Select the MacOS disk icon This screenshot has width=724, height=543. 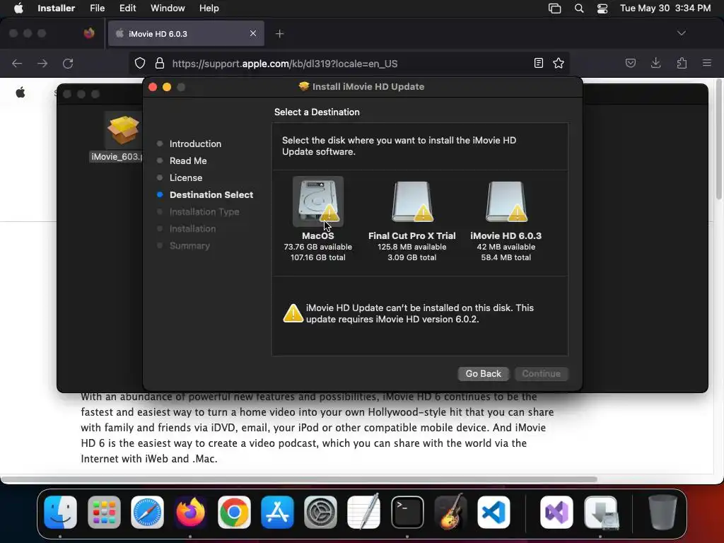(x=318, y=202)
